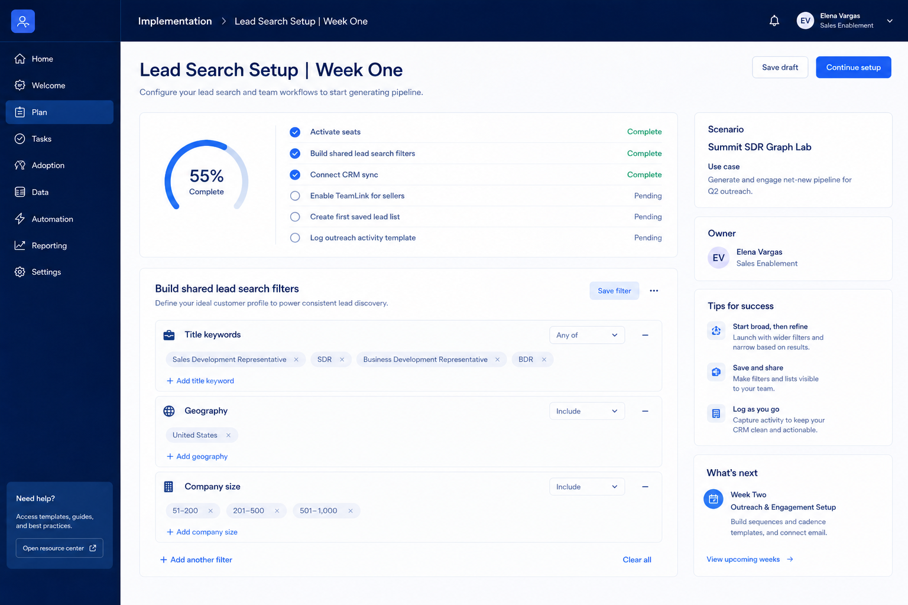Screen dimensions: 908x605
Task: Open notifications bell icon
Action: tap(774, 21)
